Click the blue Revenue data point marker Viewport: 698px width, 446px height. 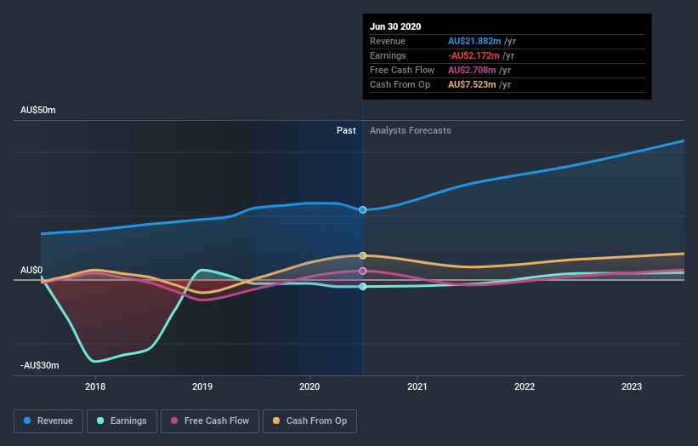pyautogui.click(x=363, y=210)
